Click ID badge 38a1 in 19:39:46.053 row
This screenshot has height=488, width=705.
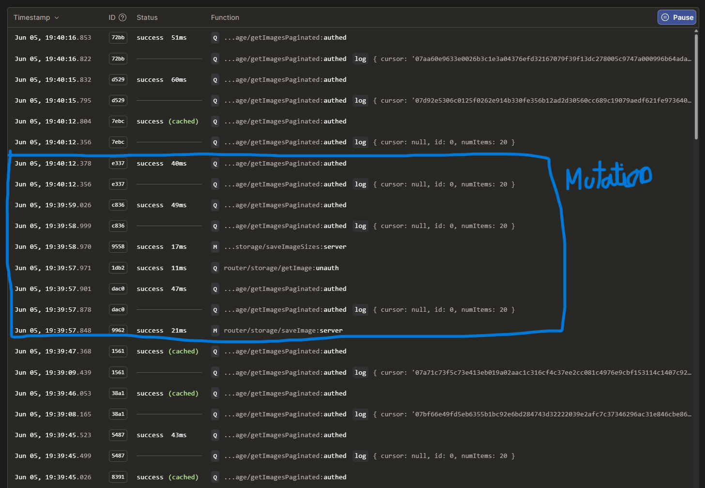click(x=118, y=394)
